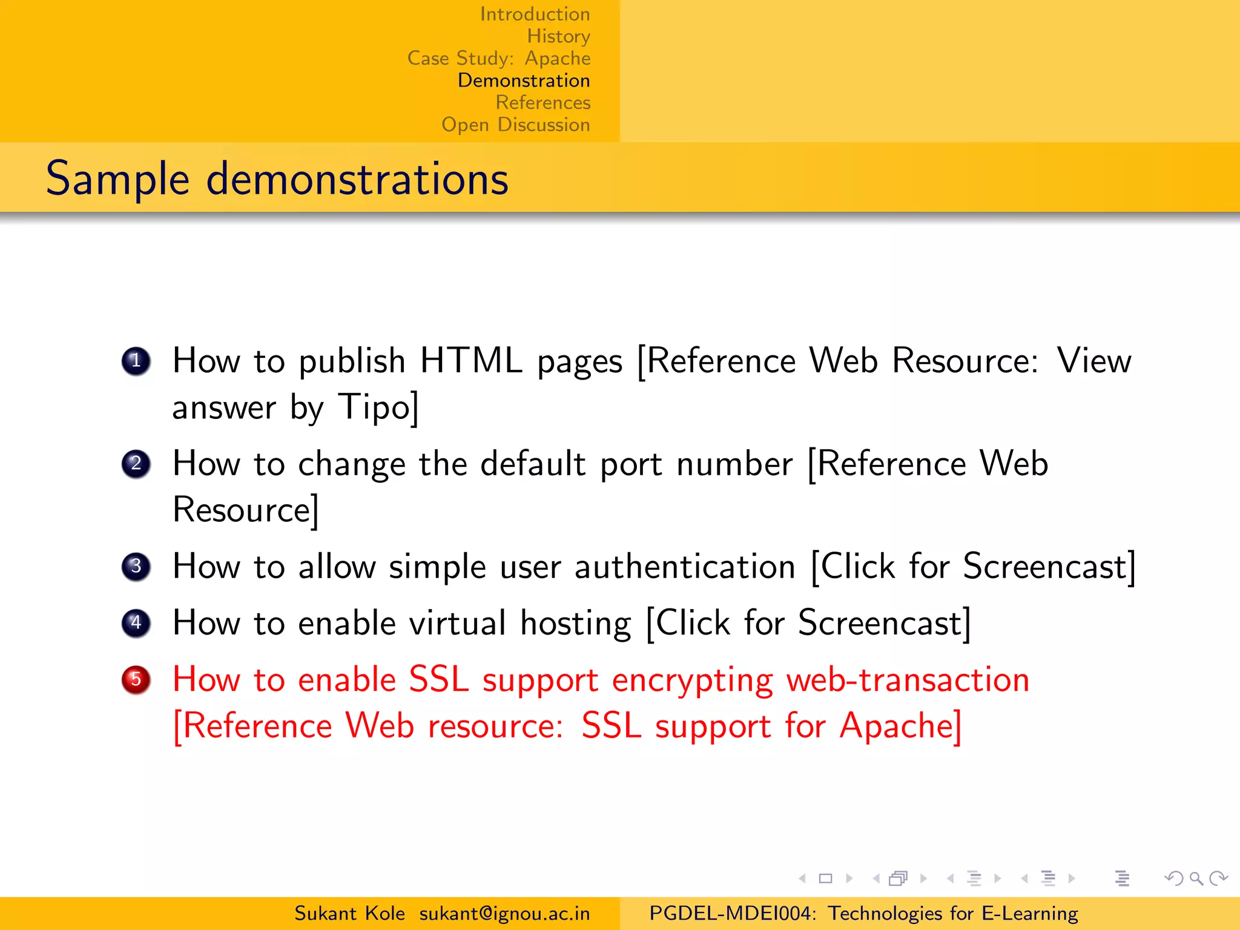Navigate to the History section

click(558, 36)
